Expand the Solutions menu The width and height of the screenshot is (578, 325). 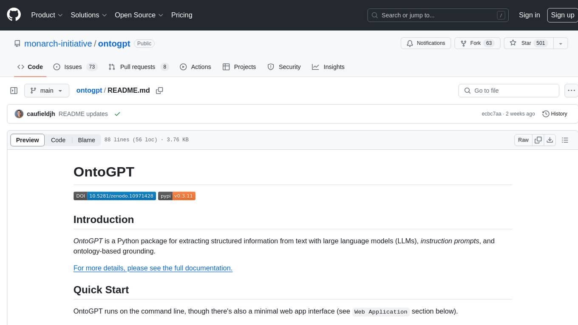coord(89,15)
